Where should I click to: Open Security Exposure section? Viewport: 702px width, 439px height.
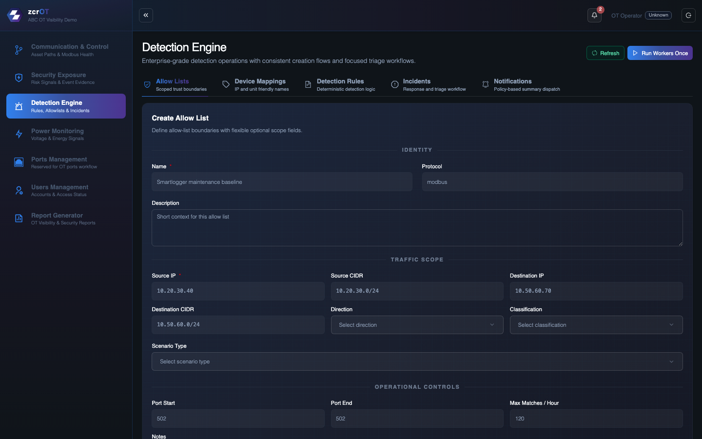click(66, 78)
